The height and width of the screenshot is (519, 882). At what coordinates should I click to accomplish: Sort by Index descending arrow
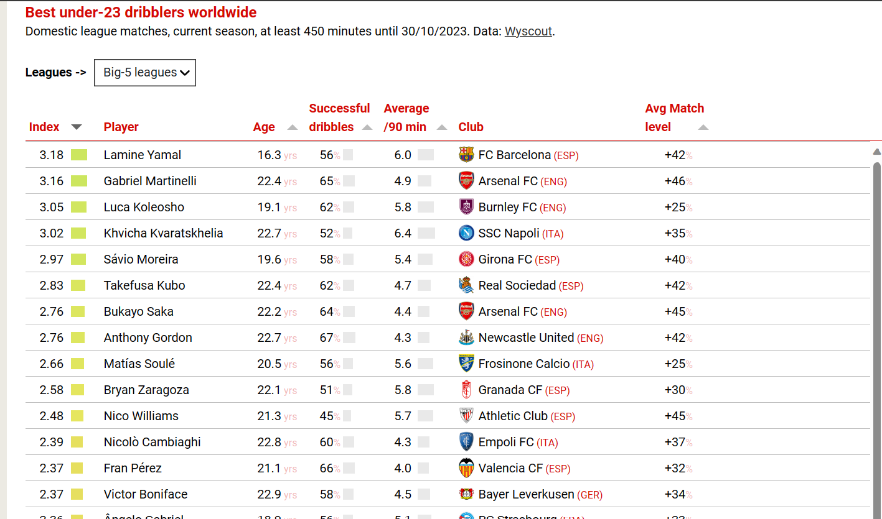pos(77,127)
